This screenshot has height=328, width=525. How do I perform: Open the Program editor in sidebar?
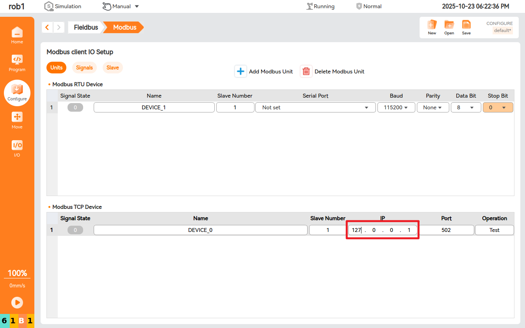(x=17, y=62)
